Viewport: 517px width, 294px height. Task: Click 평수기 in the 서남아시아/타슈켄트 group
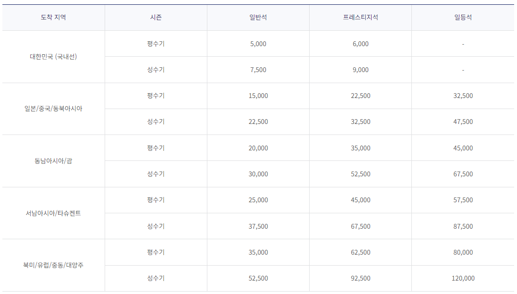[156, 200]
